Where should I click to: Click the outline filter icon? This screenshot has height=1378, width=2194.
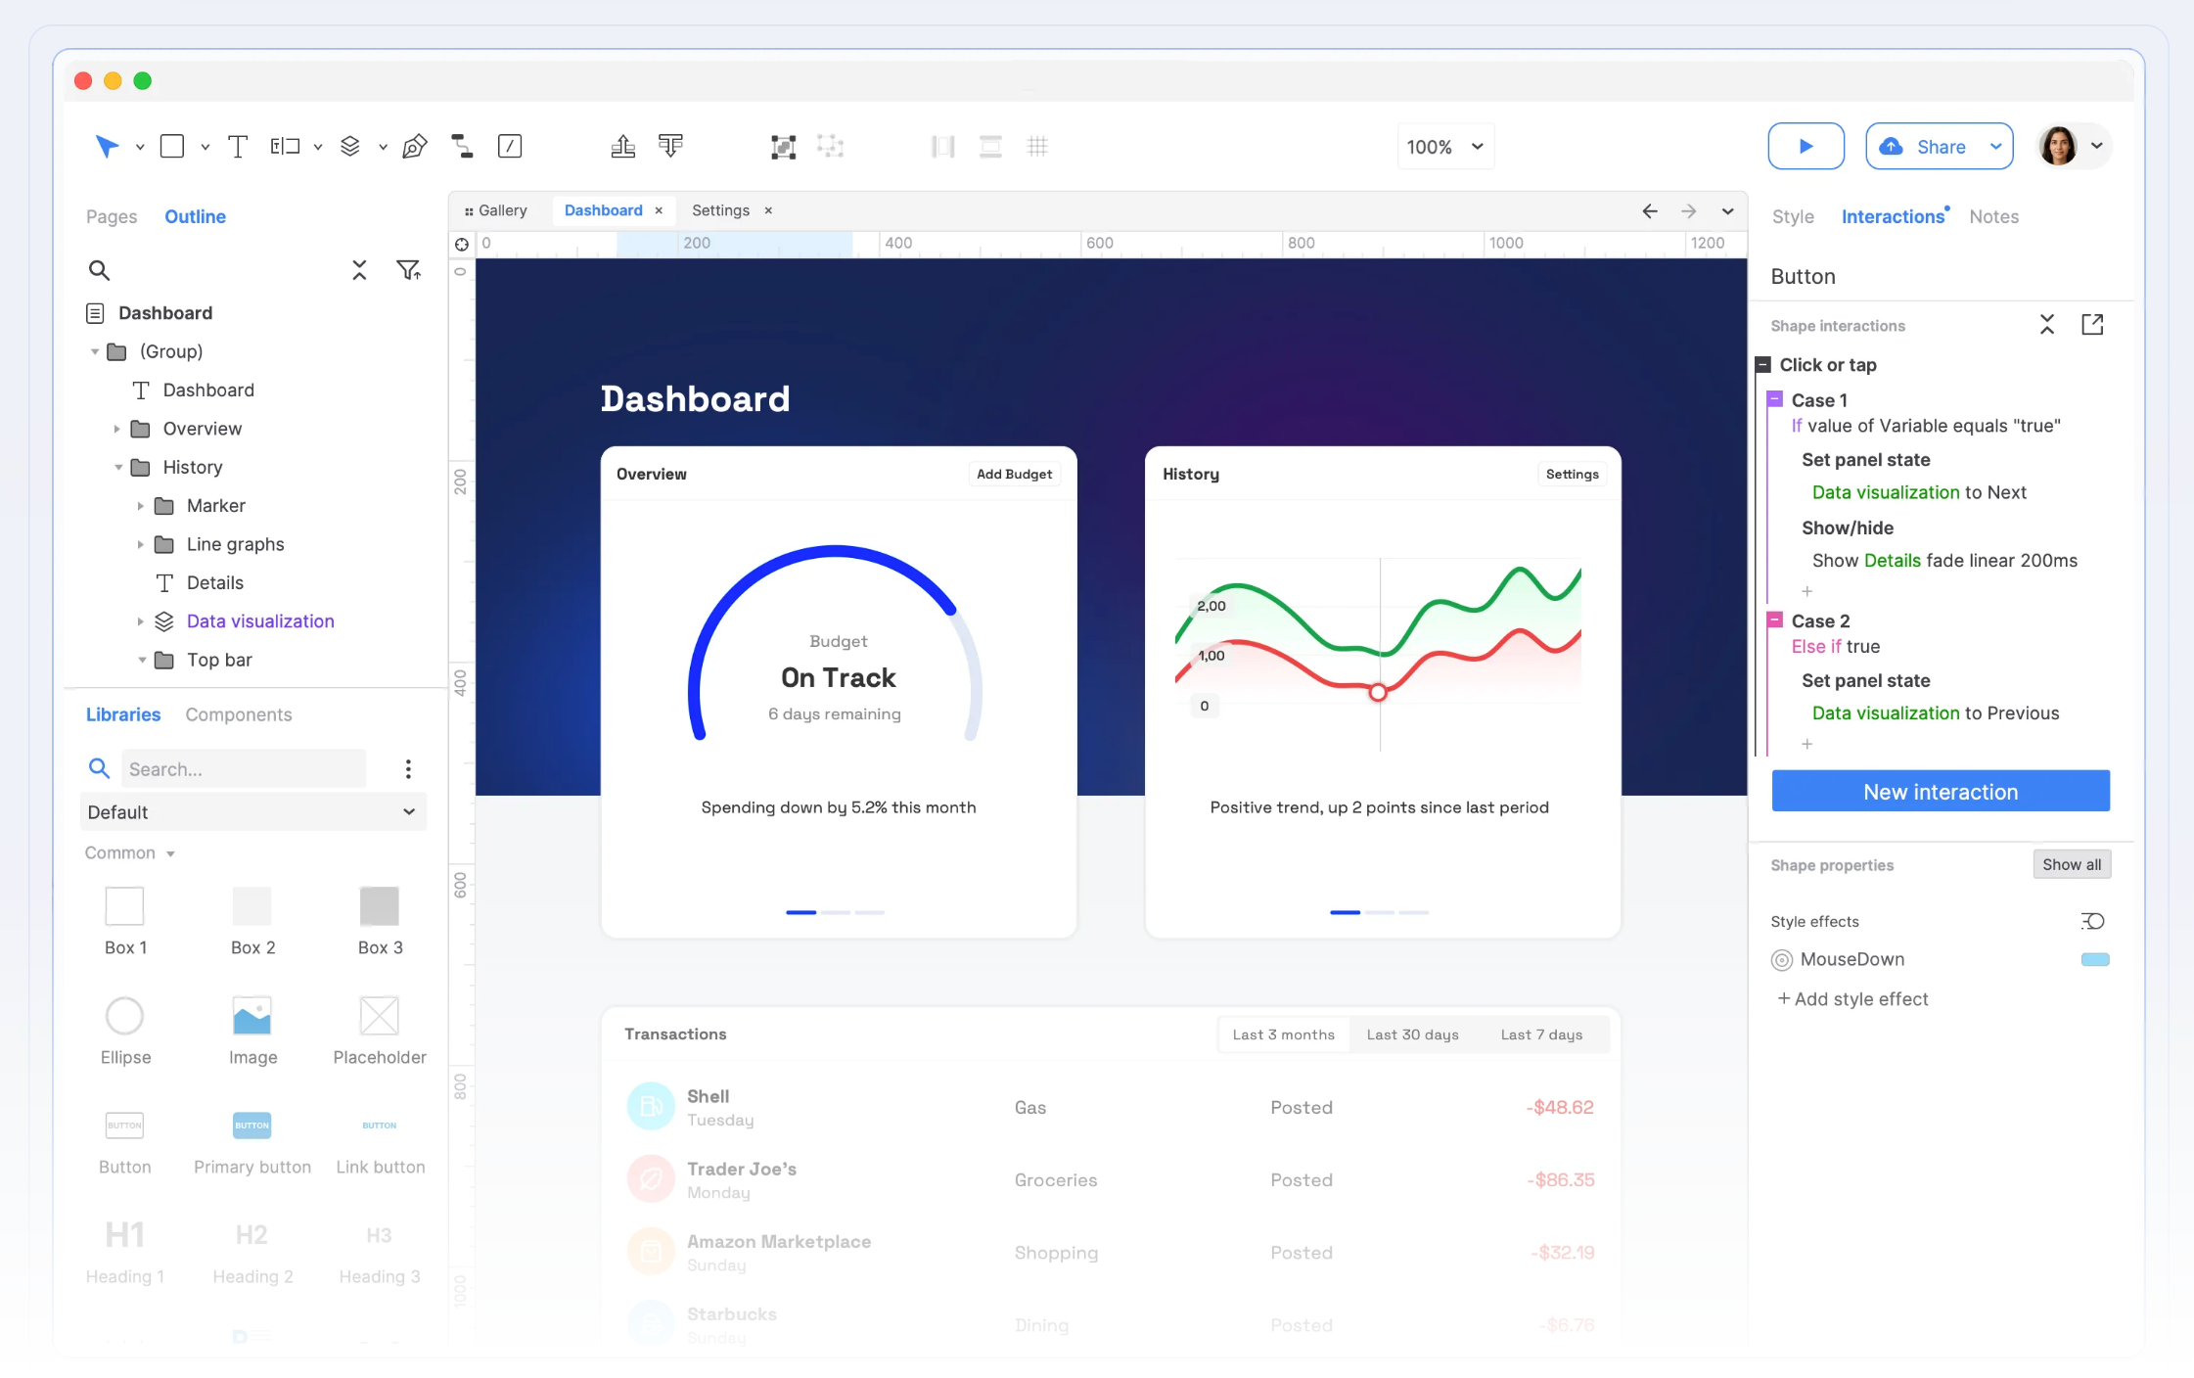(408, 270)
